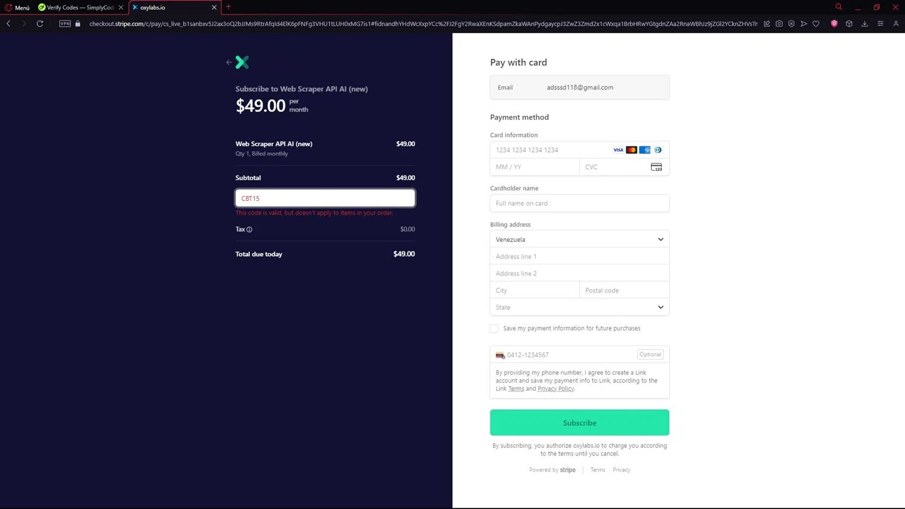Screen dimensions: 905x509
Task: Click the City field
Action: (535, 290)
